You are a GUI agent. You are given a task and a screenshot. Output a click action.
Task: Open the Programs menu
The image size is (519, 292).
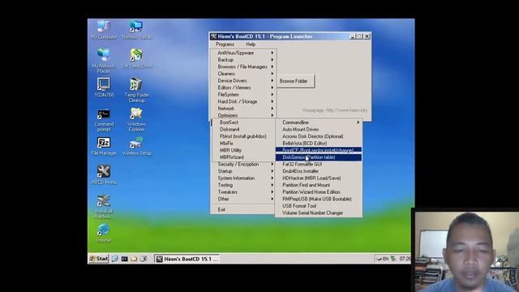pyautogui.click(x=225, y=44)
